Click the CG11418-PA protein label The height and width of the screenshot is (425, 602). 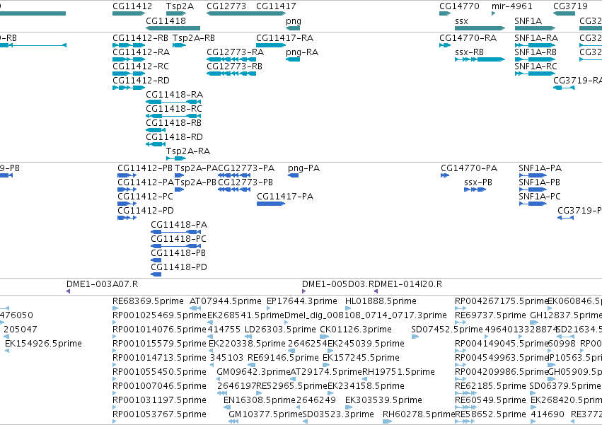pos(179,226)
